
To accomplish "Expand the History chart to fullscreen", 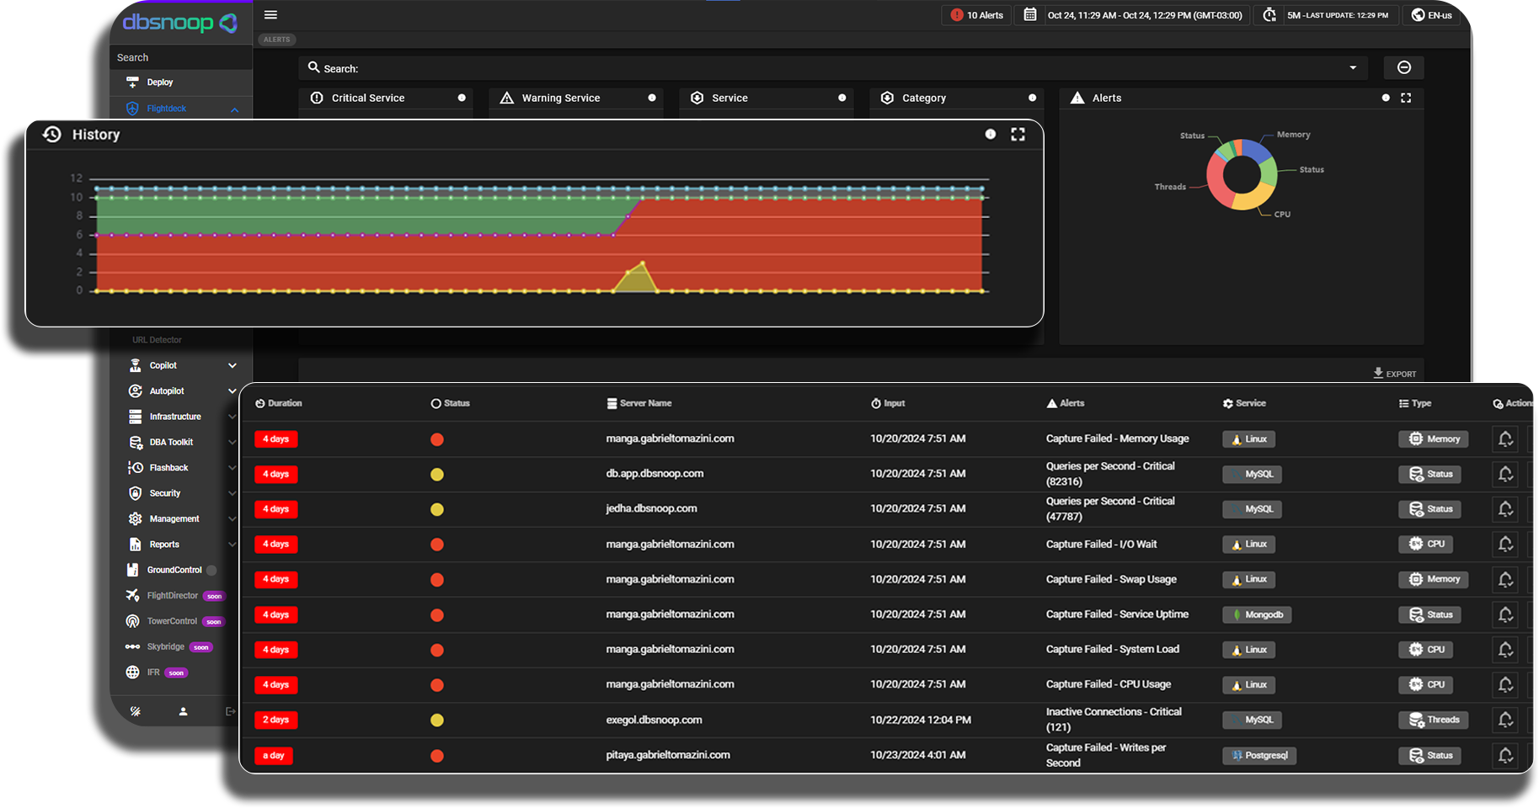I will coord(1018,134).
